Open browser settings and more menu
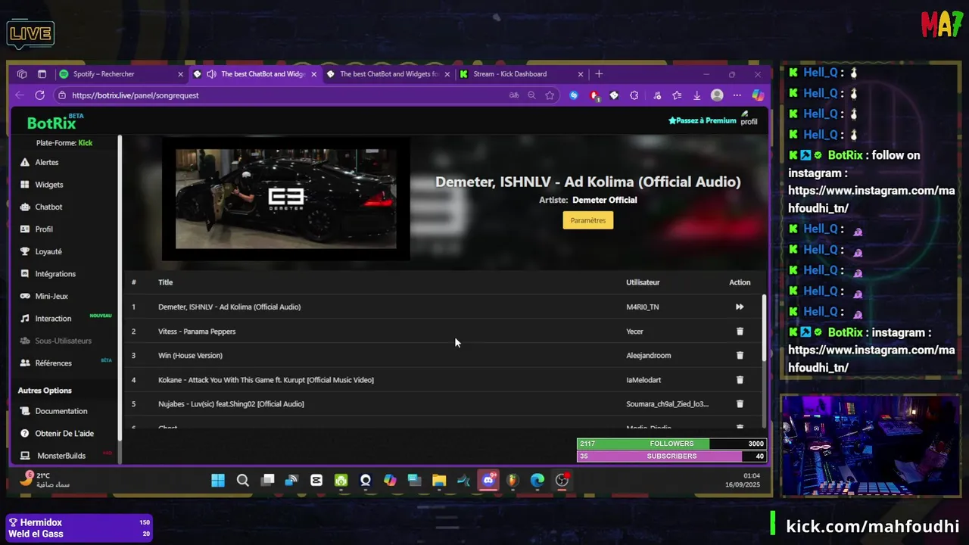 point(737,95)
